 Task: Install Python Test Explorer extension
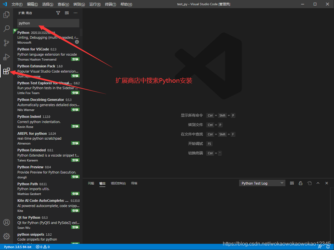coord(75,93)
